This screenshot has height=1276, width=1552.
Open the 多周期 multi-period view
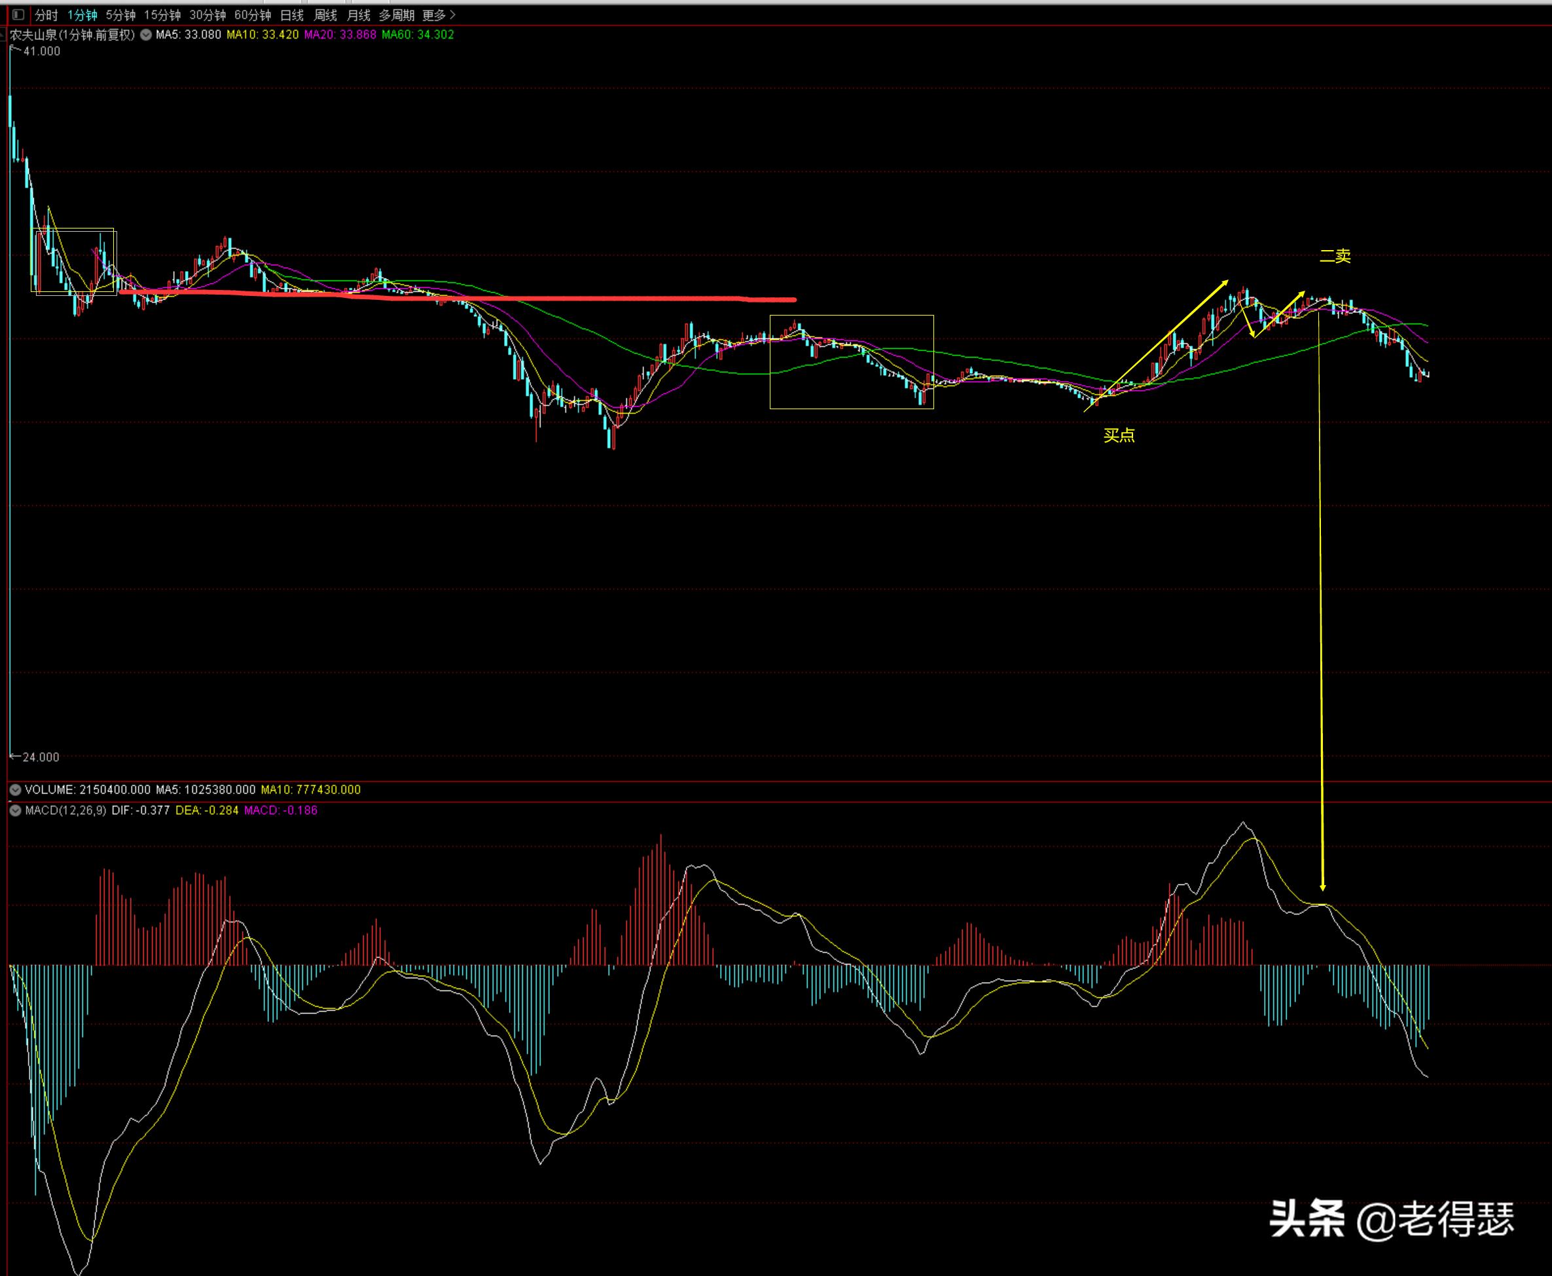tap(397, 16)
